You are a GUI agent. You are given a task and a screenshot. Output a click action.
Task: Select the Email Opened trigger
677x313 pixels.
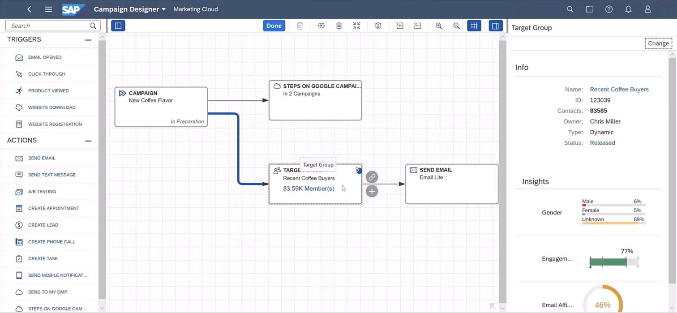(x=45, y=57)
